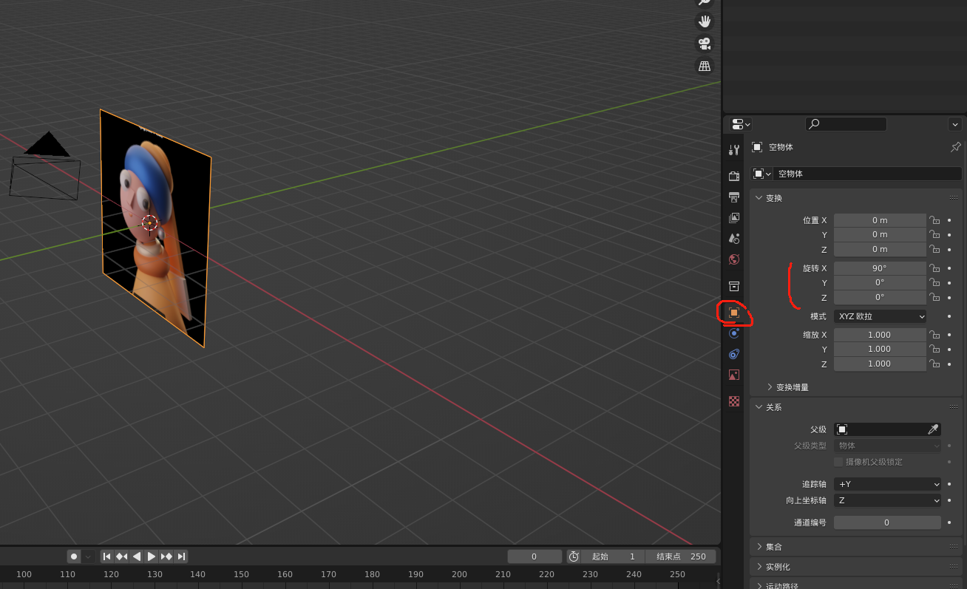Open the Output properties tab

point(733,197)
